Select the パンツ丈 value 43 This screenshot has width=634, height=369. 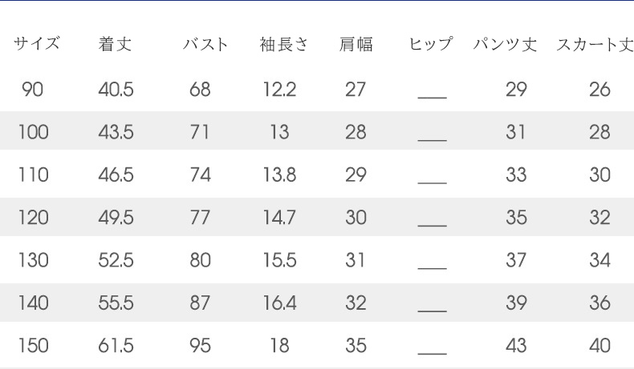tap(516, 346)
